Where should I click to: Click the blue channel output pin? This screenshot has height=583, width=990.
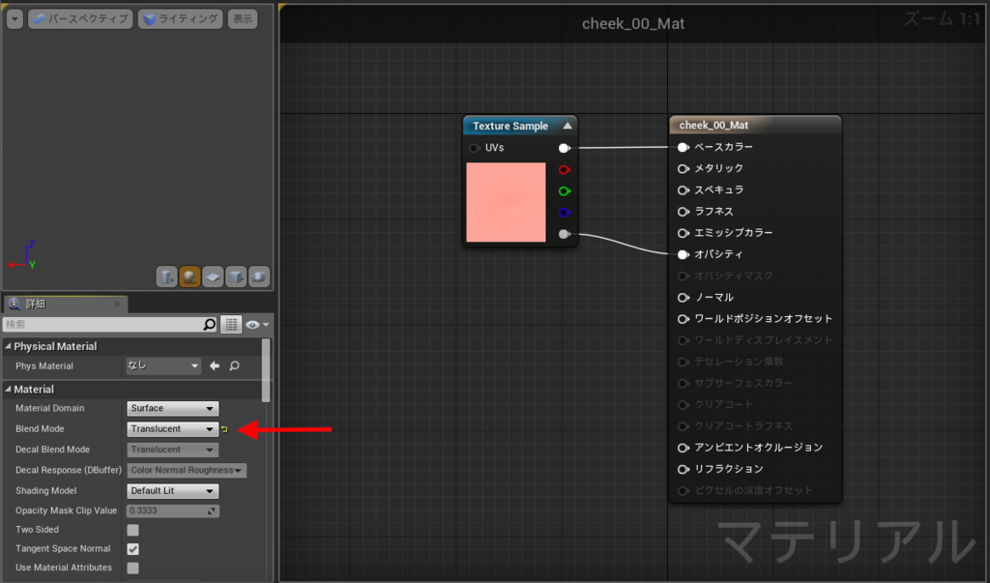click(x=565, y=213)
